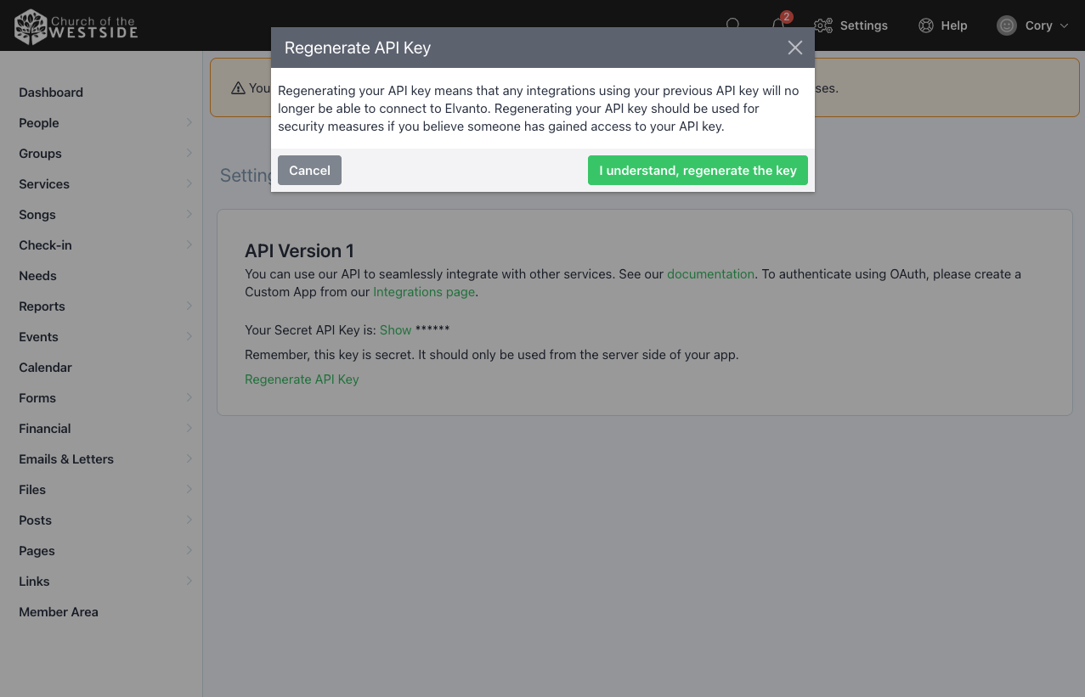Expand the Posts submenu chevron

[x=189, y=520]
